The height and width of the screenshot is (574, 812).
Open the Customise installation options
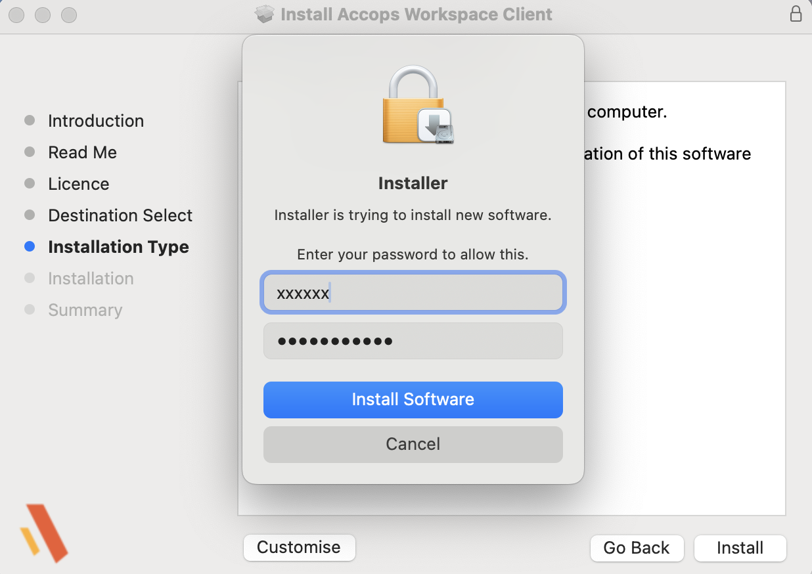(299, 548)
